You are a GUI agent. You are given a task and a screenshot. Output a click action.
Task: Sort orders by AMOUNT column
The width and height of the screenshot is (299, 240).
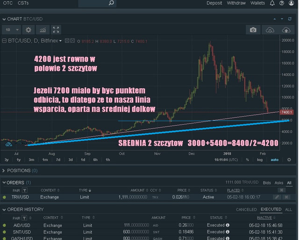(x=139, y=190)
